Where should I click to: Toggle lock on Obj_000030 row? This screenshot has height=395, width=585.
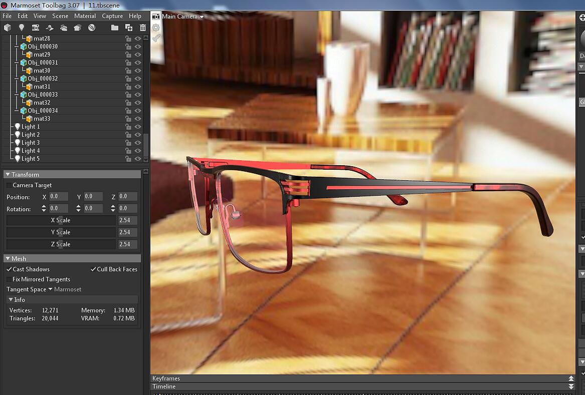coord(128,47)
